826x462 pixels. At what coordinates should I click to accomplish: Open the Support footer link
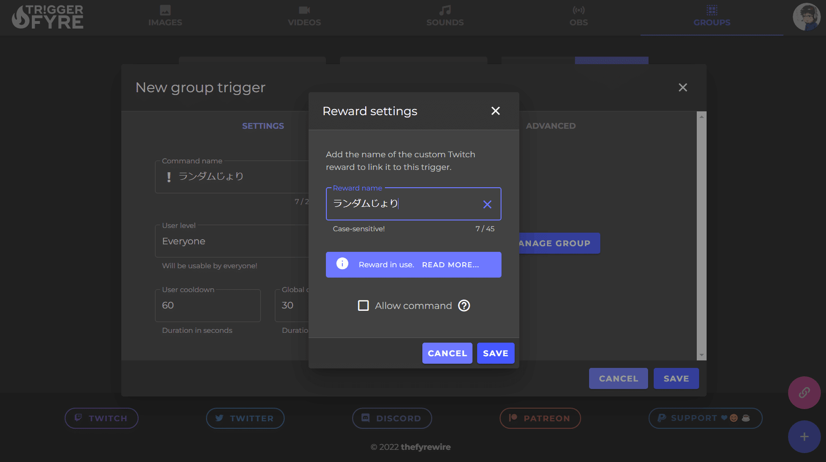pyautogui.click(x=706, y=418)
